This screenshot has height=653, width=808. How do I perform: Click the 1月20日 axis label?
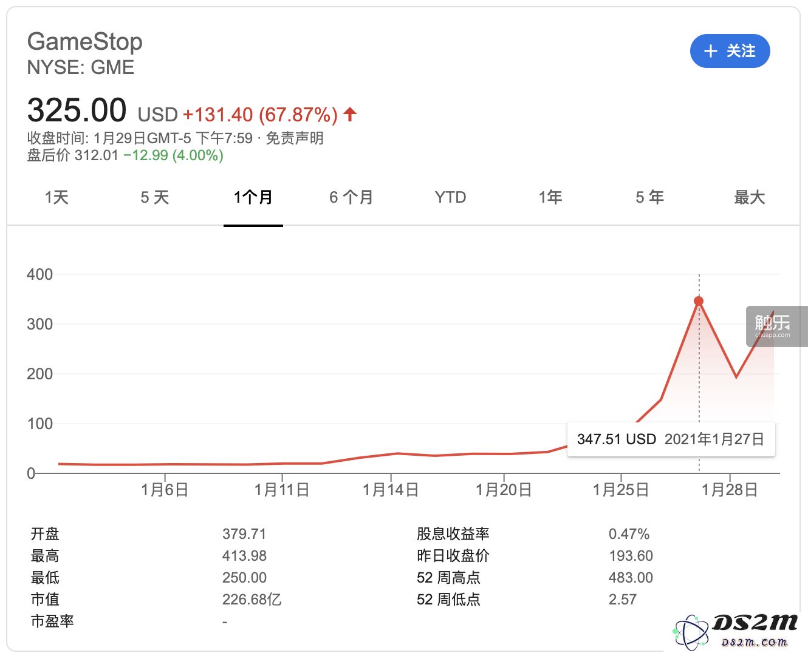click(x=504, y=490)
